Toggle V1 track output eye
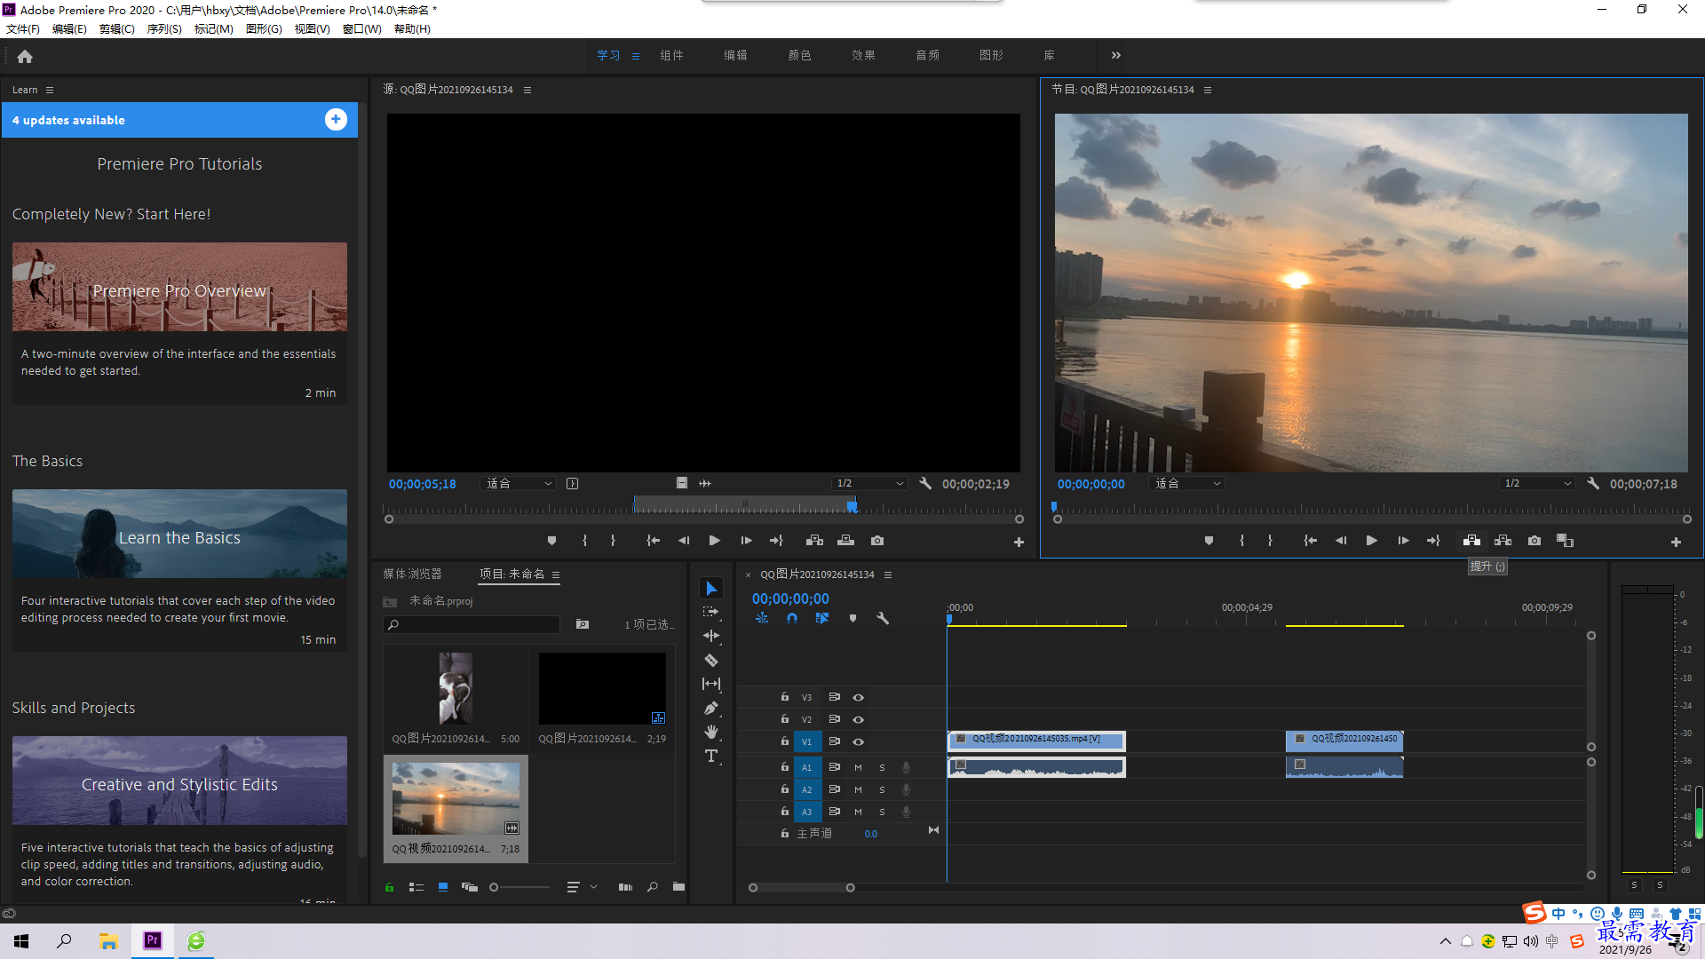This screenshot has width=1705, height=959. (858, 741)
